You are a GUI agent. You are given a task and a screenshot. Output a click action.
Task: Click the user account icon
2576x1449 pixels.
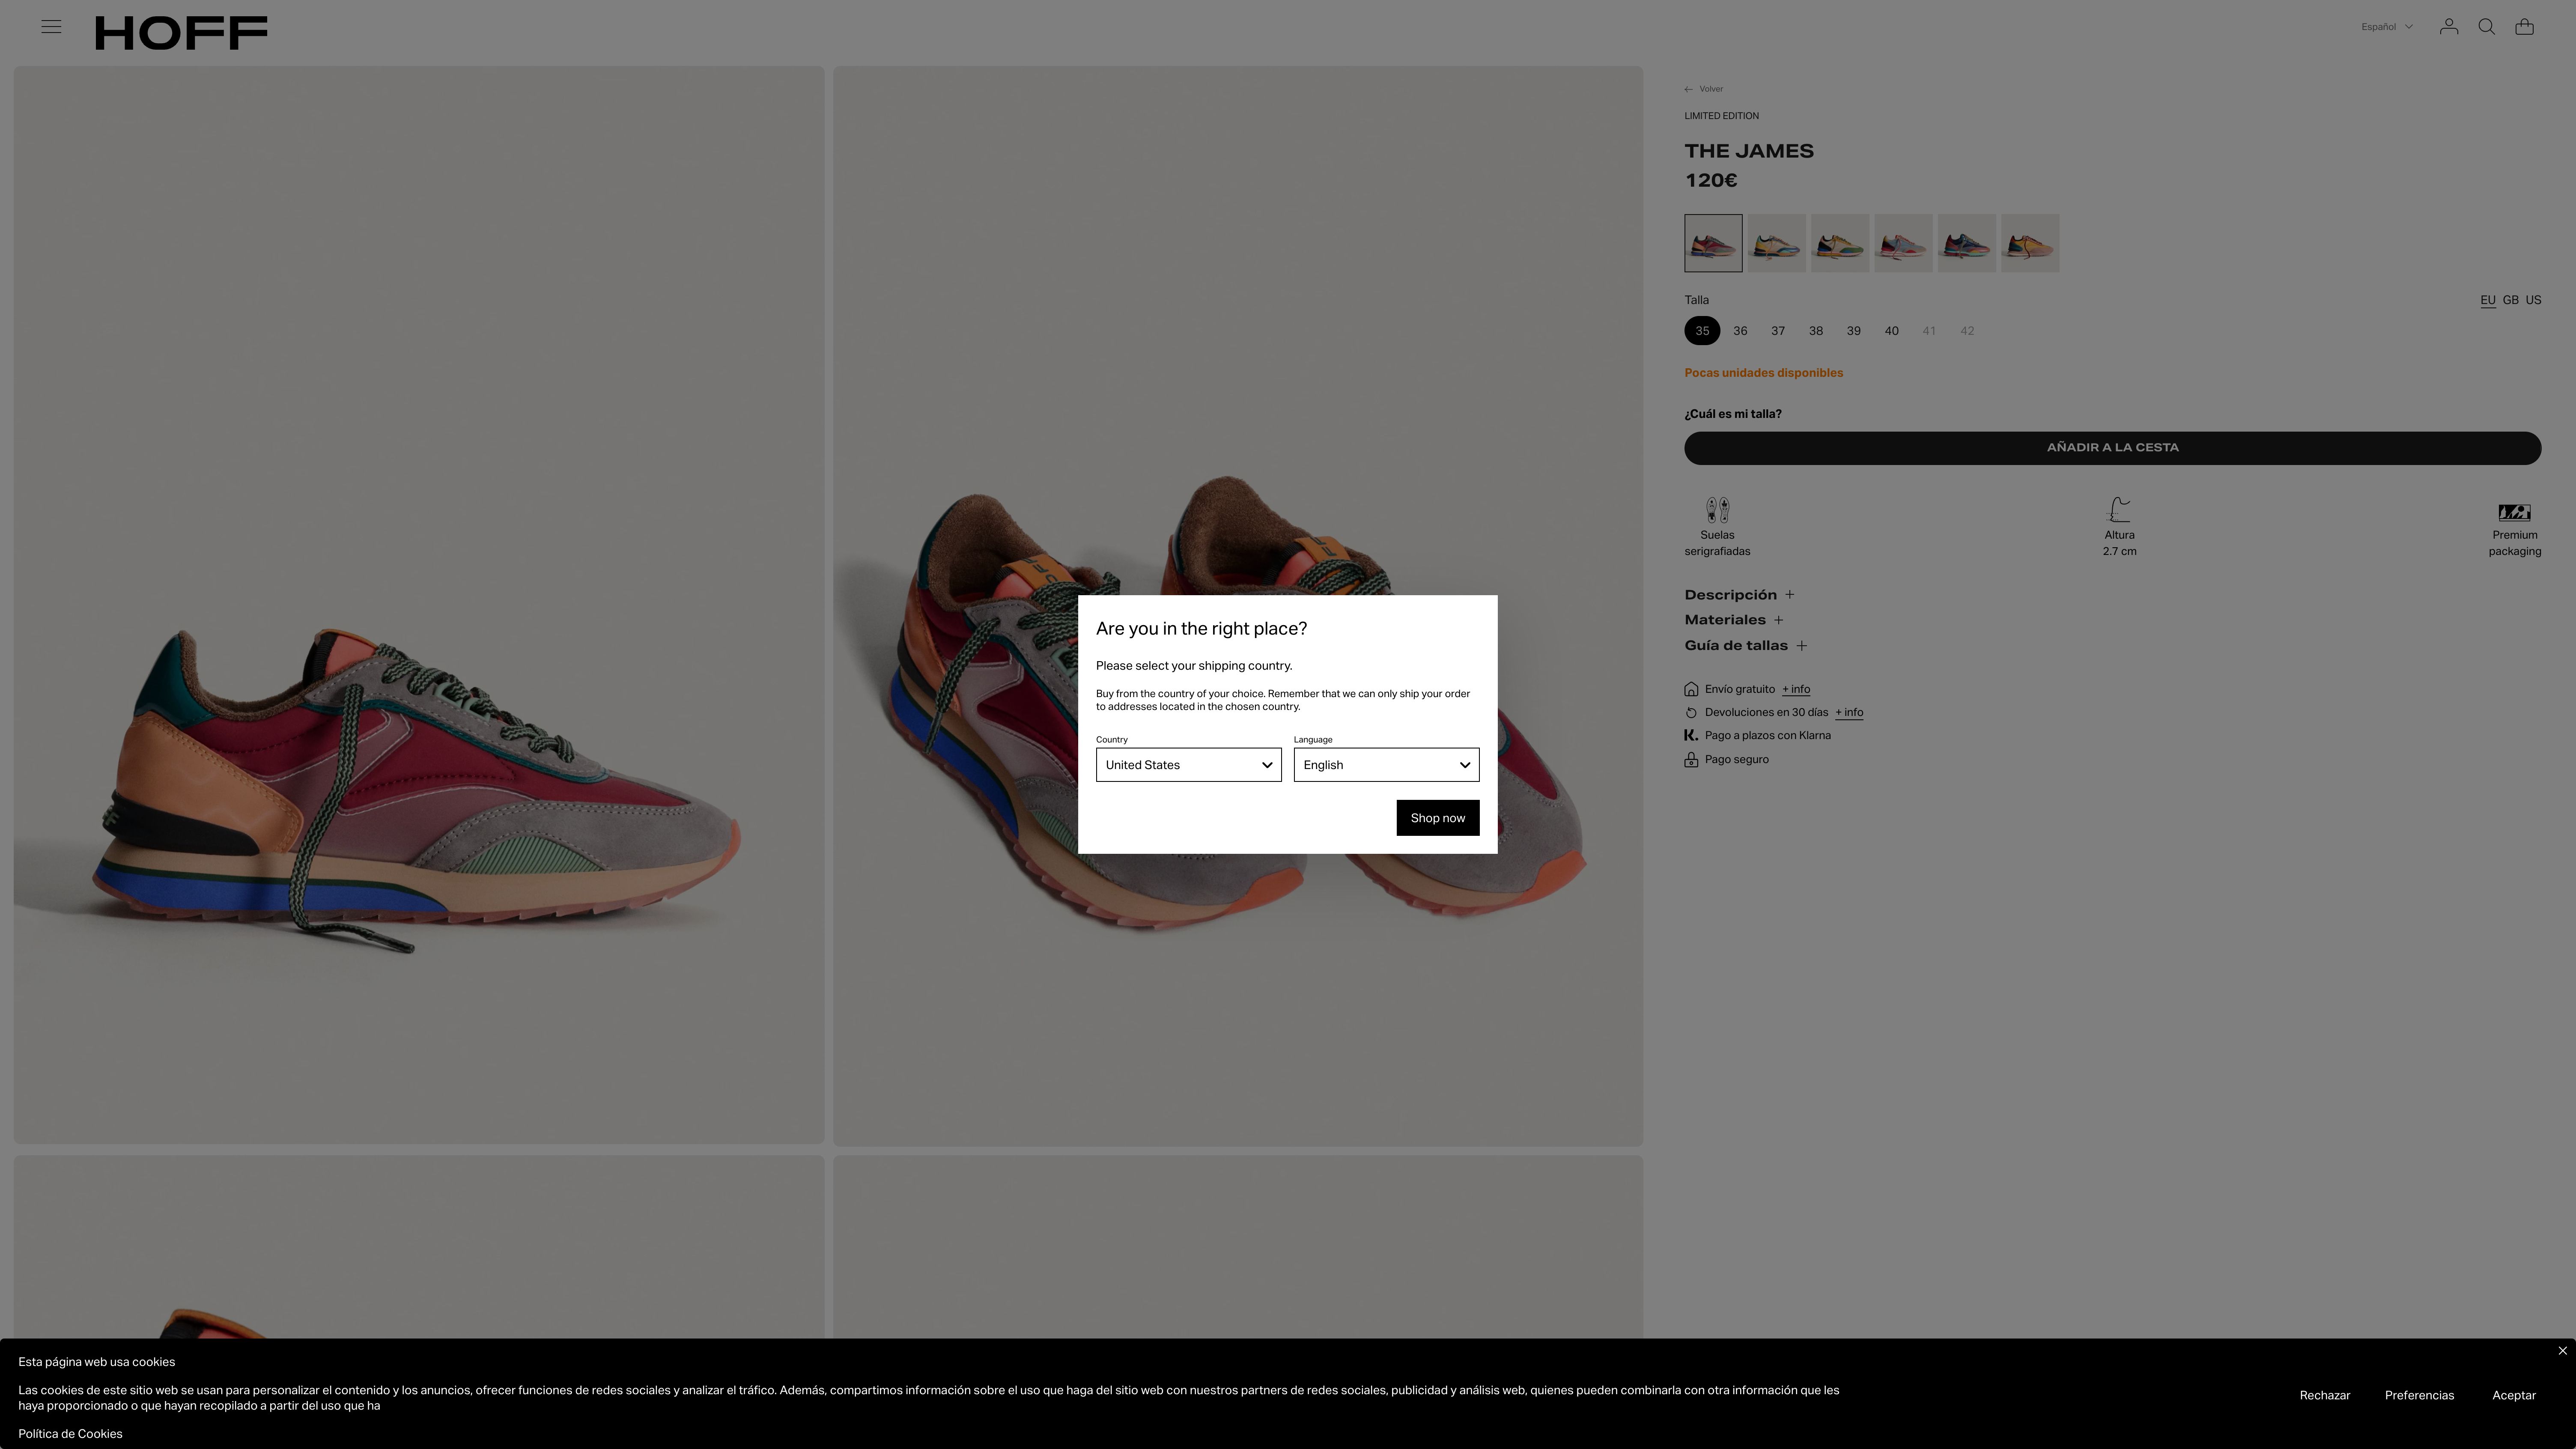click(2448, 27)
